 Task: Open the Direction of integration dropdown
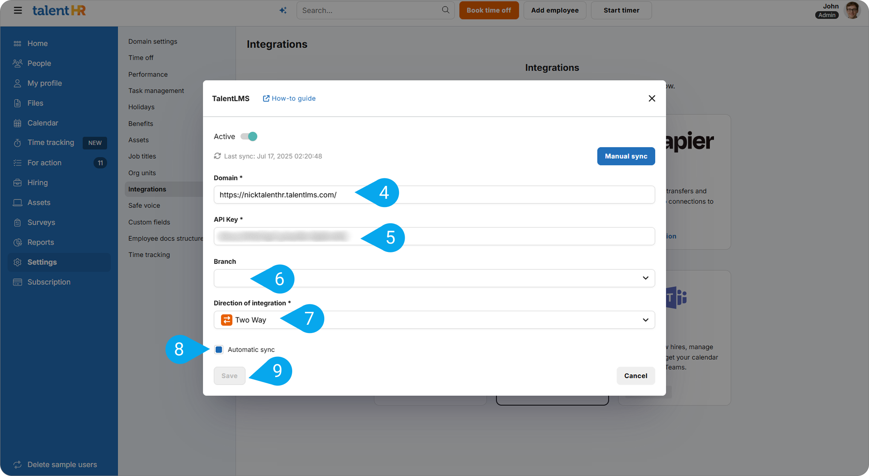434,320
